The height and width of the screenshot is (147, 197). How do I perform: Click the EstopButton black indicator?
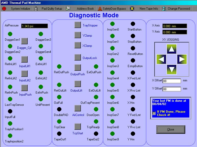[133, 60]
